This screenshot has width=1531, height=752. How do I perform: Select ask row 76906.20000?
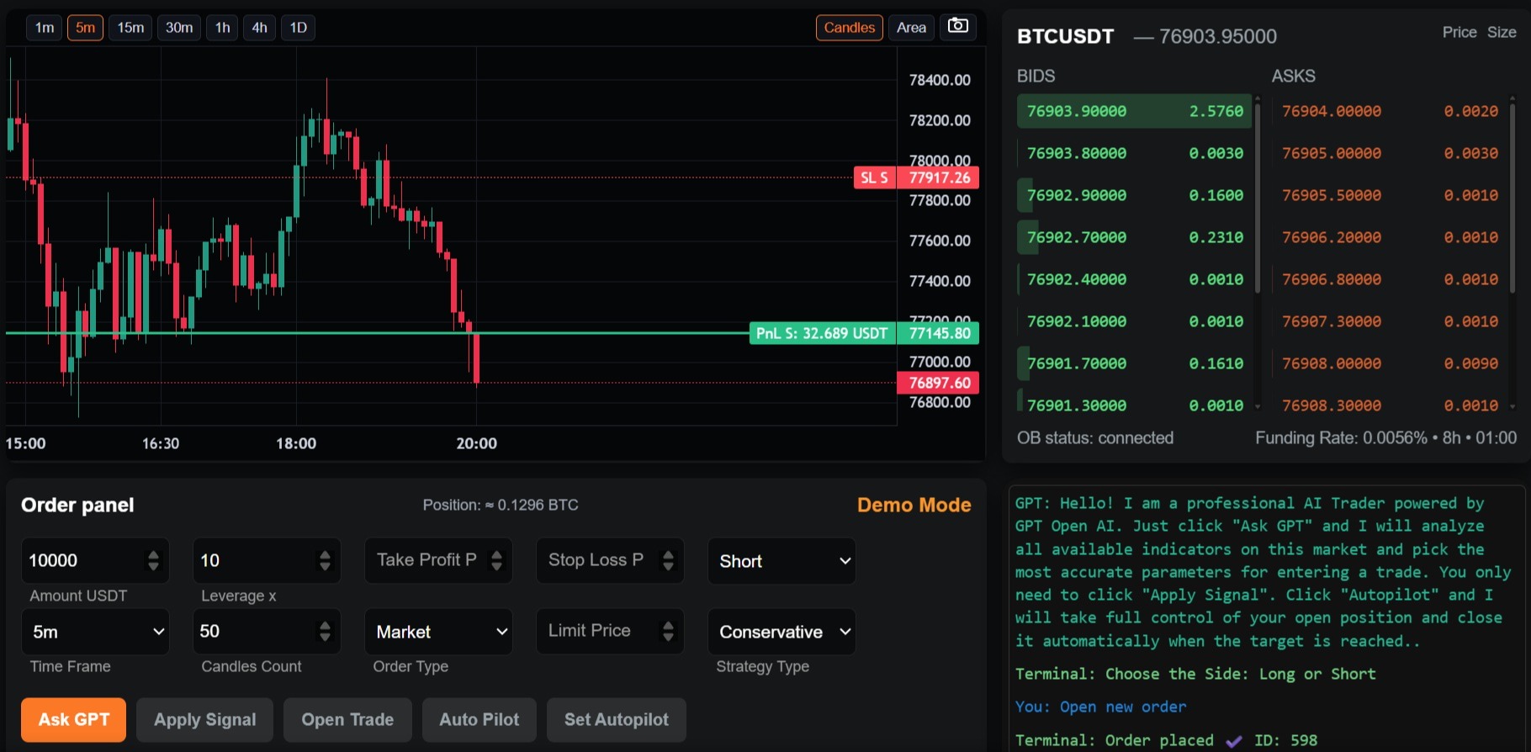click(1389, 237)
